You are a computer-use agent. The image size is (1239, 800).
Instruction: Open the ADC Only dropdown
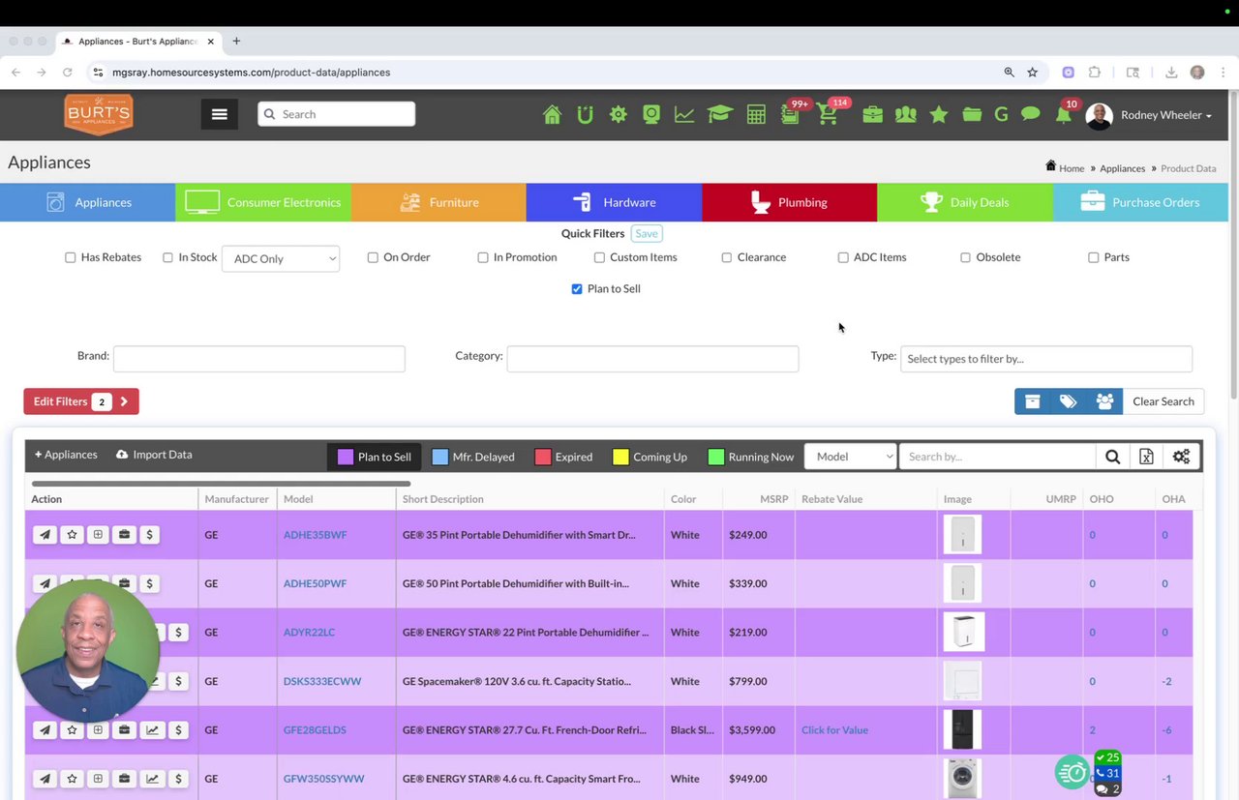pyautogui.click(x=281, y=258)
